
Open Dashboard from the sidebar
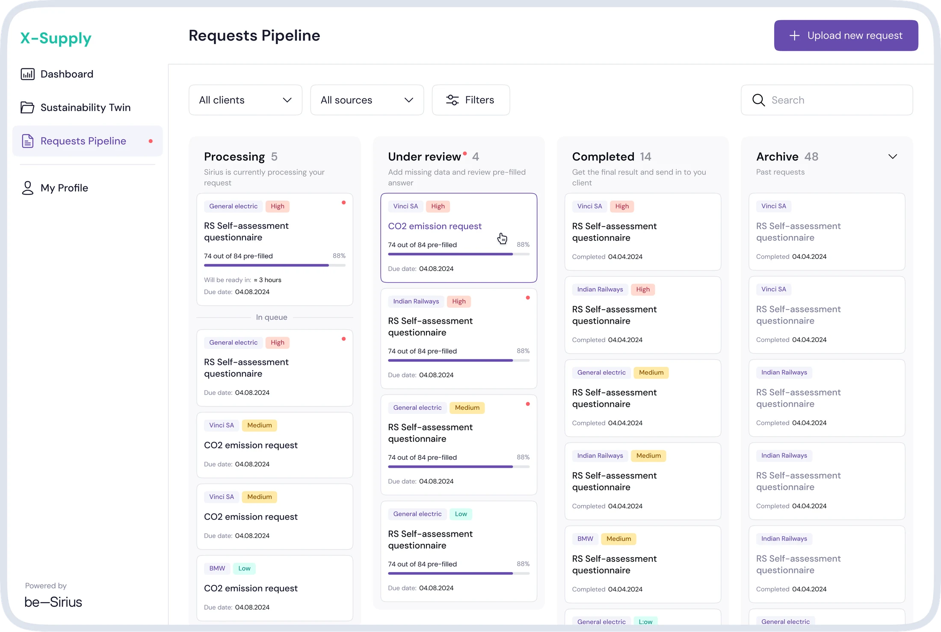[x=57, y=74]
